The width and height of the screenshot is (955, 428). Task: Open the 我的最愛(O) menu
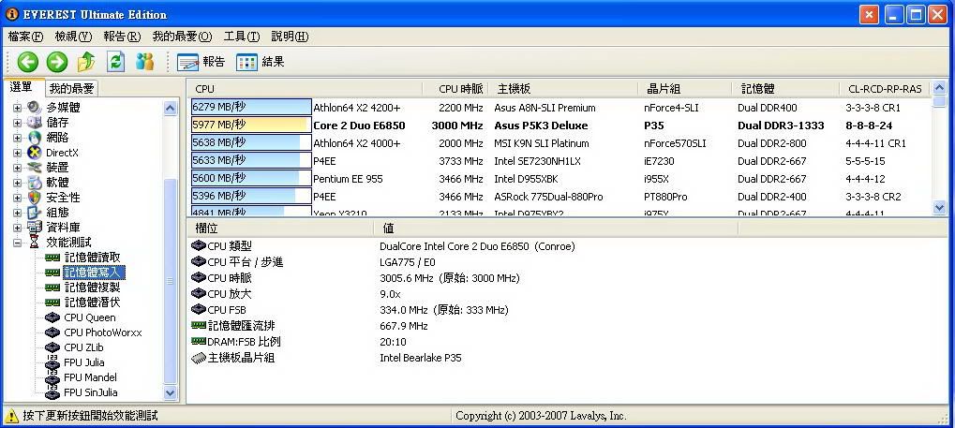[x=182, y=37]
